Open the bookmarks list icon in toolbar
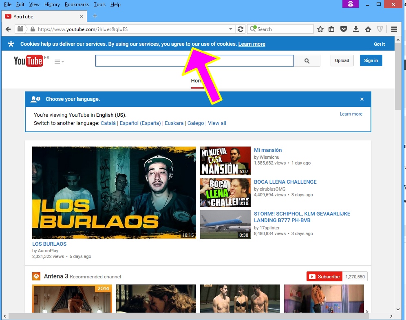This screenshot has height=320, width=406. point(331,29)
